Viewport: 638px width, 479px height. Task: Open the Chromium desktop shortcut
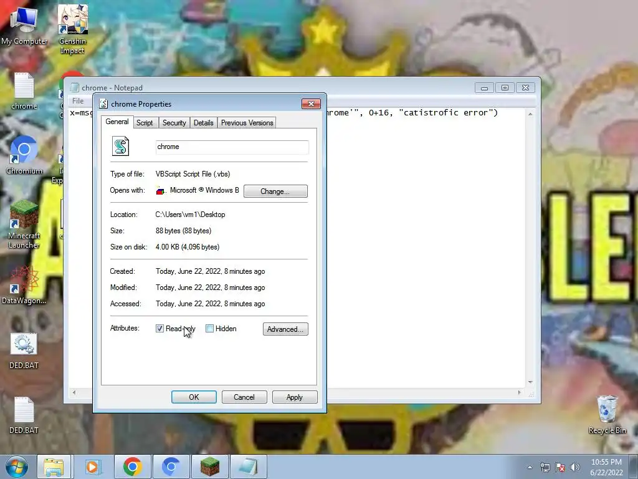coord(24,155)
